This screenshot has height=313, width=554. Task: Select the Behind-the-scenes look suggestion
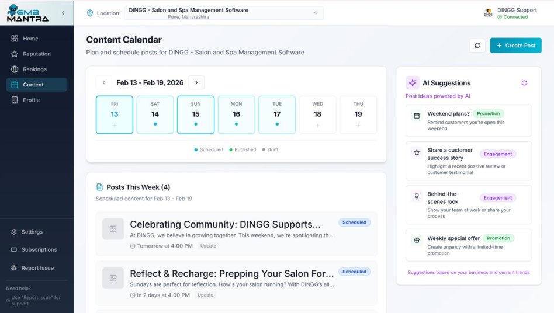pyautogui.click(x=469, y=204)
